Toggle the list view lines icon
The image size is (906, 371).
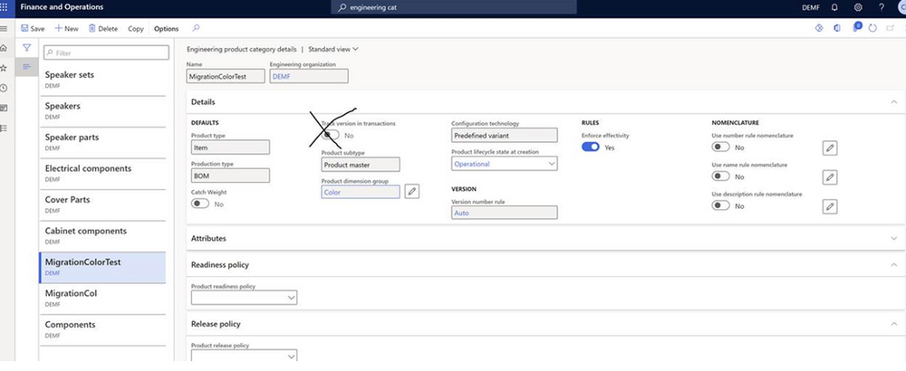tap(26, 67)
